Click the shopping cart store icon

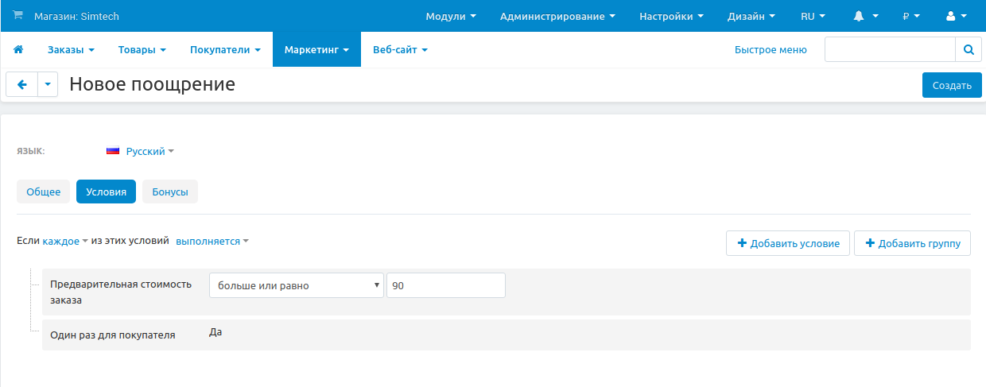[18, 16]
